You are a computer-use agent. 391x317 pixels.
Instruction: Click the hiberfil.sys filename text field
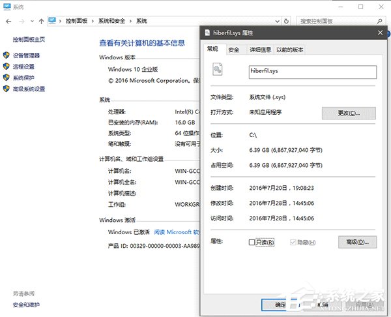point(311,71)
